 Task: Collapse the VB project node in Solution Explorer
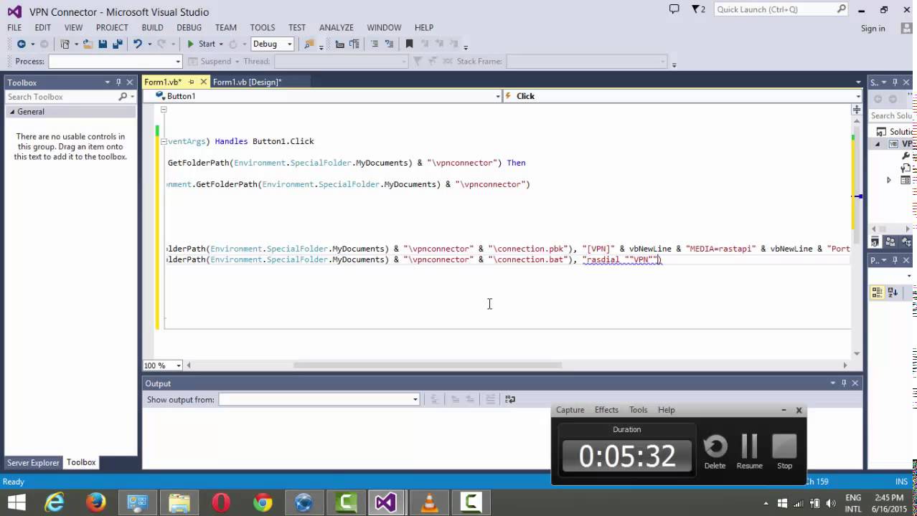click(x=877, y=144)
